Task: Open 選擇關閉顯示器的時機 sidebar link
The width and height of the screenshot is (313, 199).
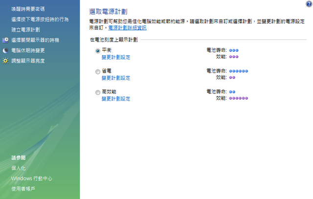Action: [35, 40]
